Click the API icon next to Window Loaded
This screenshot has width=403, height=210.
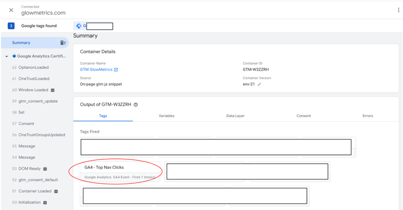coord(53,90)
